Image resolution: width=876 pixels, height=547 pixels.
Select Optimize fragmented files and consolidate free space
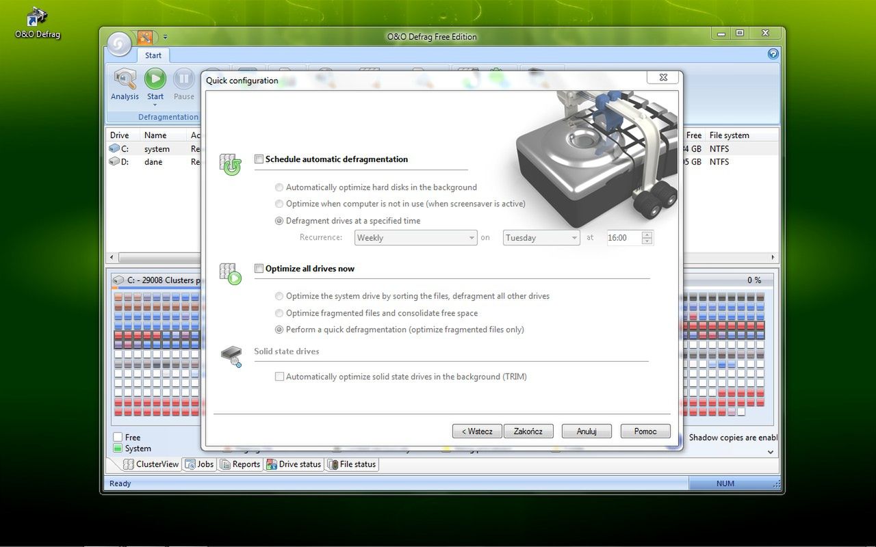point(279,313)
